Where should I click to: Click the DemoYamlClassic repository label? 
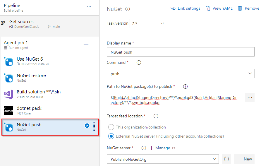pos(27,27)
